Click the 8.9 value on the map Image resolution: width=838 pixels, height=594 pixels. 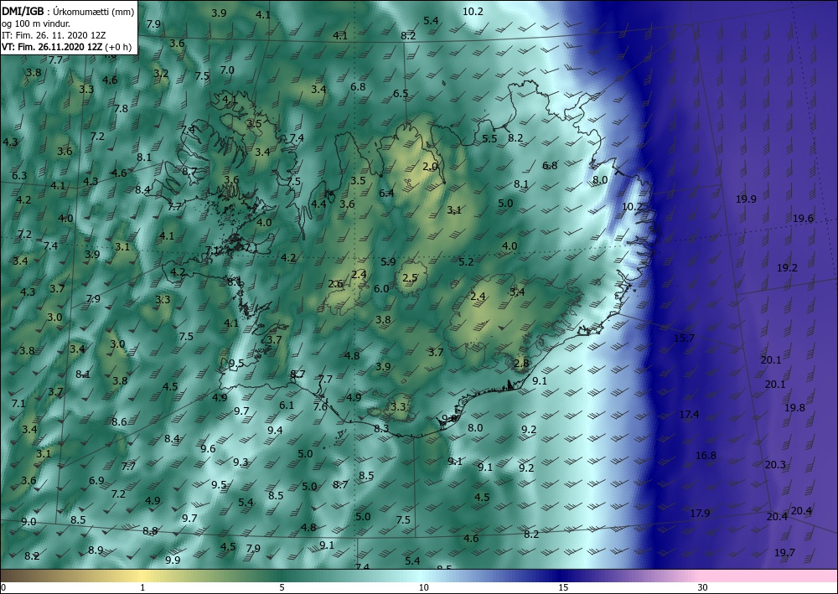pos(96,550)
